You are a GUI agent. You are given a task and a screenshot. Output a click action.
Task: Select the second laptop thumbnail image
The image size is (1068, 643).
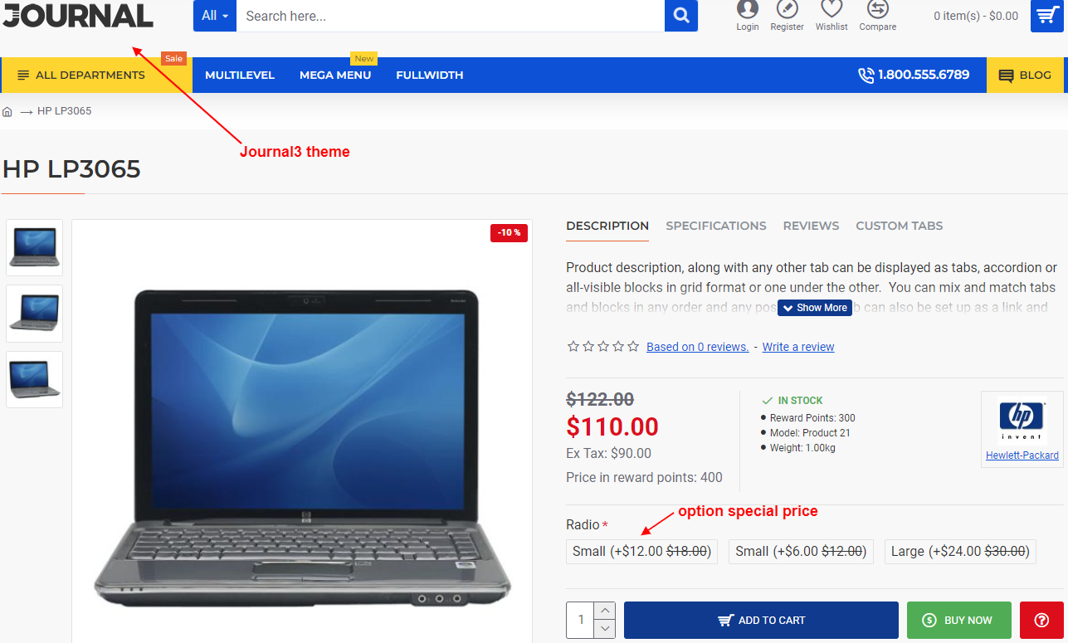click(x=35, y=314)
